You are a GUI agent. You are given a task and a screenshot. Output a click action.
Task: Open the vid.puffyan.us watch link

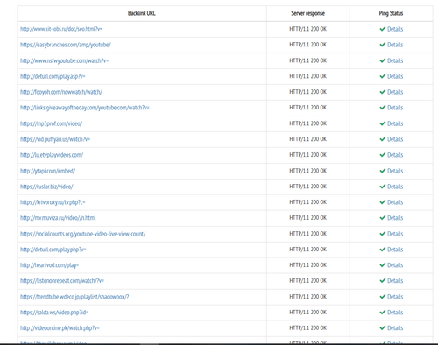tap(55, 139)
